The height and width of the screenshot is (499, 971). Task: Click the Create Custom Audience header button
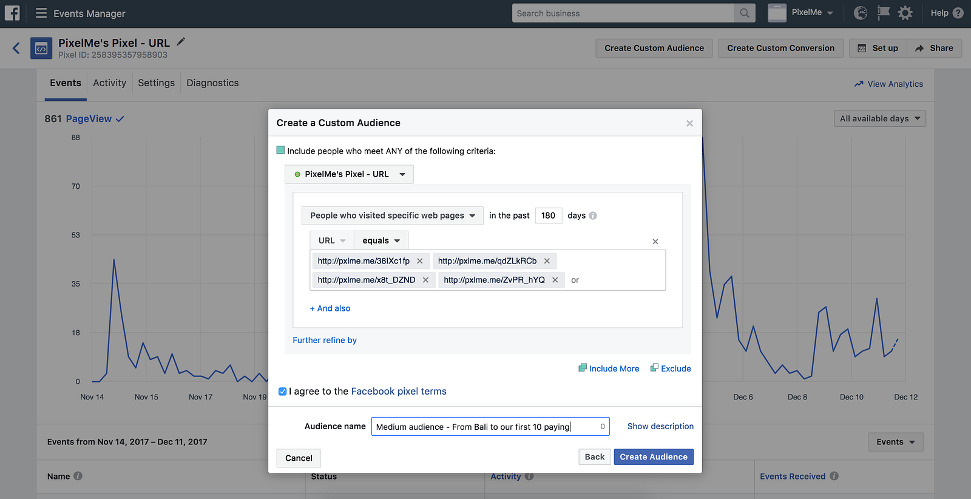click(654, 48)
